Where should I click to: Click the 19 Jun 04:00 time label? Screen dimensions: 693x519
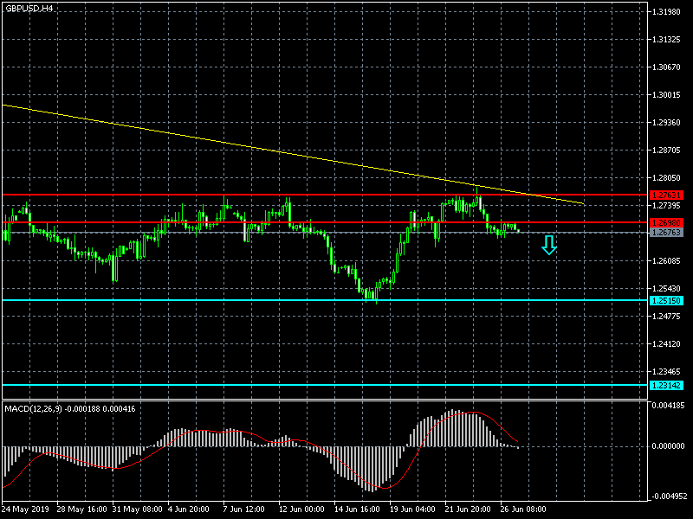point(412,509)
